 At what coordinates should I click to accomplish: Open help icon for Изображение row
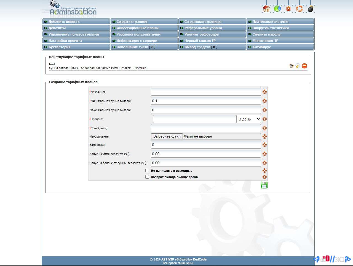264,136
